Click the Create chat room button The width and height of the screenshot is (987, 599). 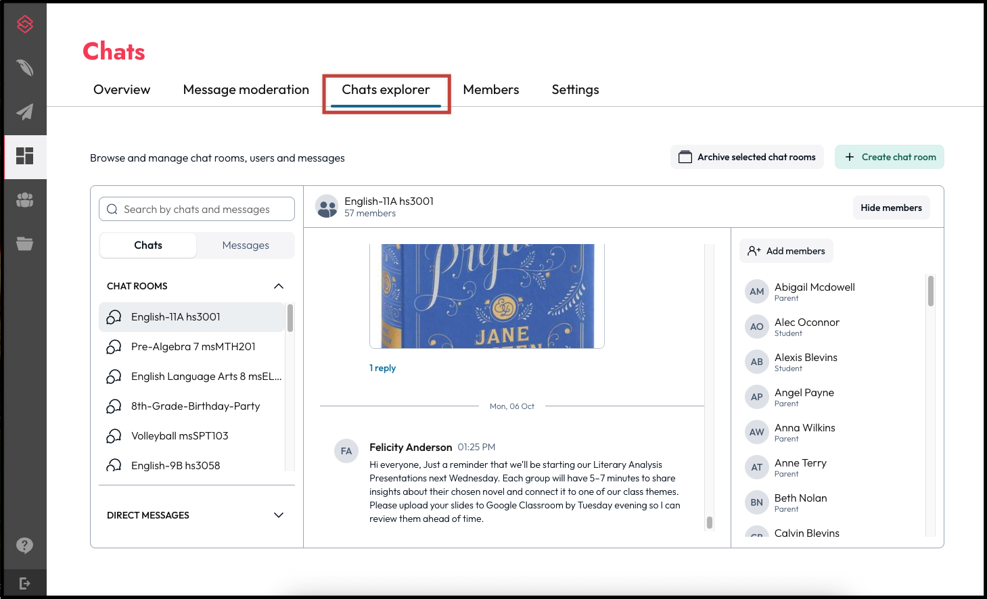890,157
